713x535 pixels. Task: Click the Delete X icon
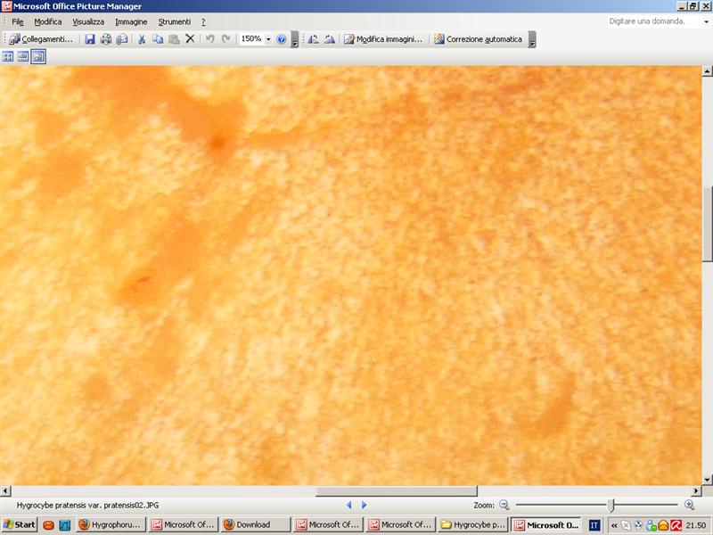(x=190, y=39)
